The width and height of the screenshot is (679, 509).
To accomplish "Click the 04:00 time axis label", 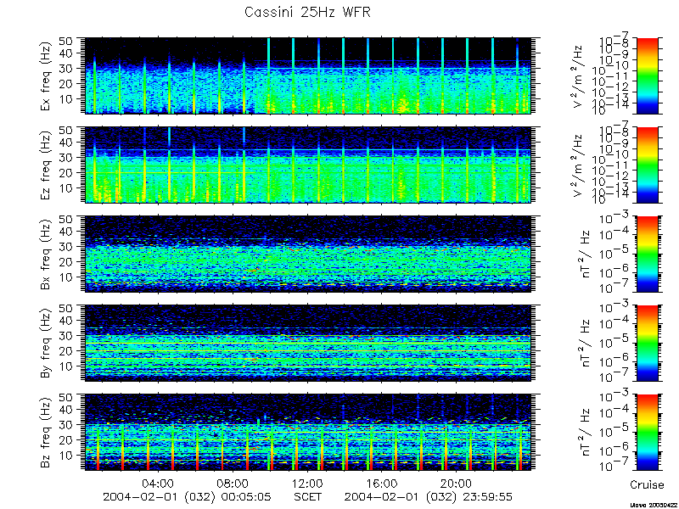I will 160,483.
